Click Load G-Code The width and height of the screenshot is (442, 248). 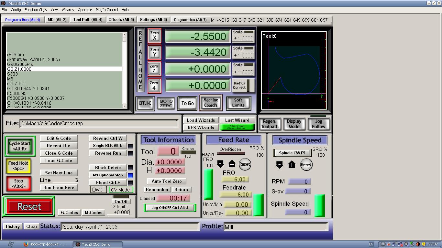[59, 160]
